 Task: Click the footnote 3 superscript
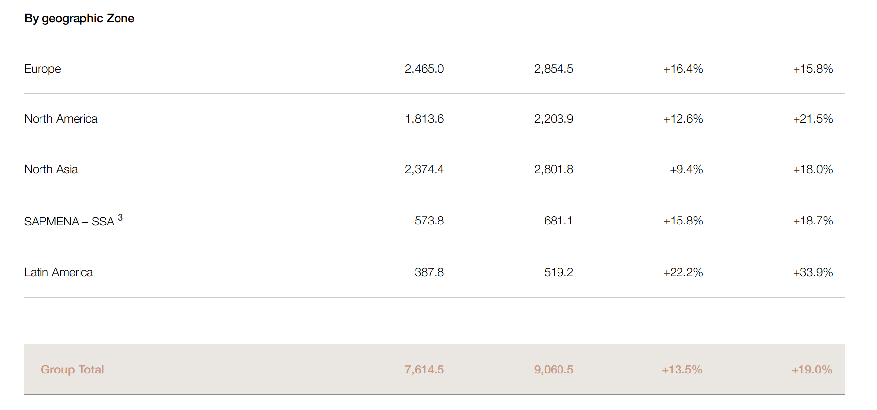click(120, 217)
